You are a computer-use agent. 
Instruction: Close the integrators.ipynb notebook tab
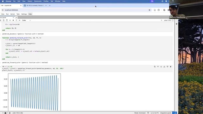[13, 17]
